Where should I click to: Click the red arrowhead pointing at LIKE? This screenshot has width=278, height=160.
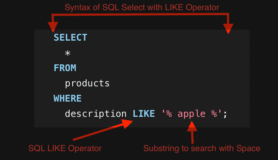[127, 124]
